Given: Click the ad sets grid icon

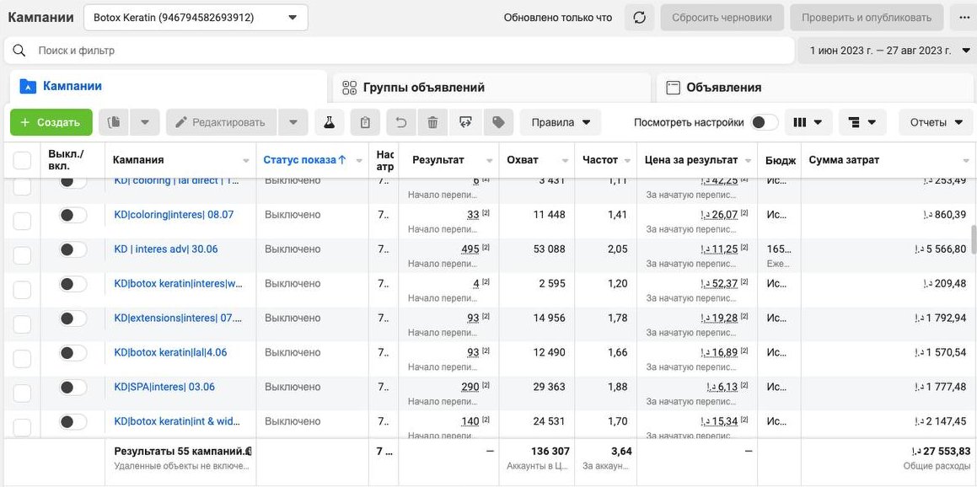Looking at the screenshot, I should (x=350, y=88).
